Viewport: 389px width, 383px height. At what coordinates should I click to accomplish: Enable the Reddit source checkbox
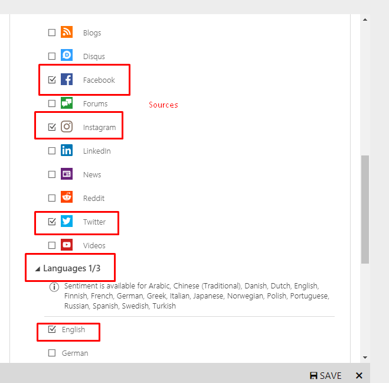52,198
